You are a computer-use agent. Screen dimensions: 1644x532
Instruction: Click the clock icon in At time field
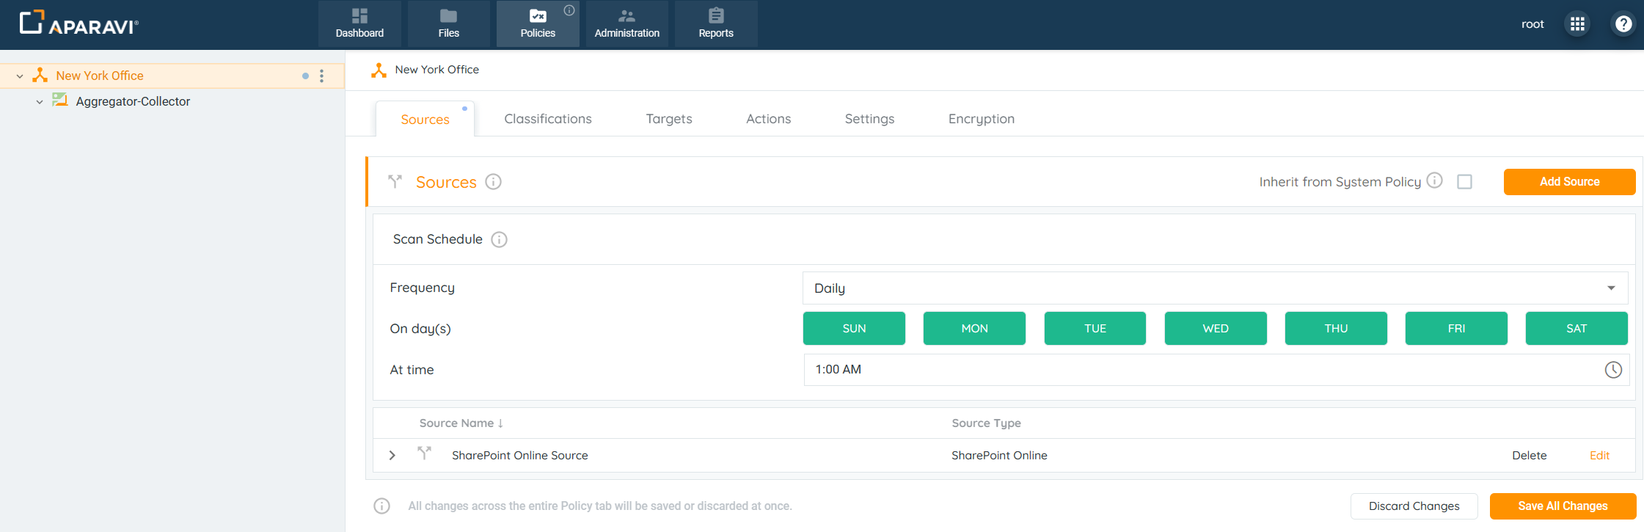pos(1613,370)
